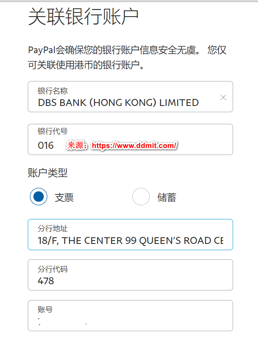Image resolution: width=258 pixels, height=342 pixels.
Task: Click the 关联银行账户 page heading
Action: click(x=83, y=17)
